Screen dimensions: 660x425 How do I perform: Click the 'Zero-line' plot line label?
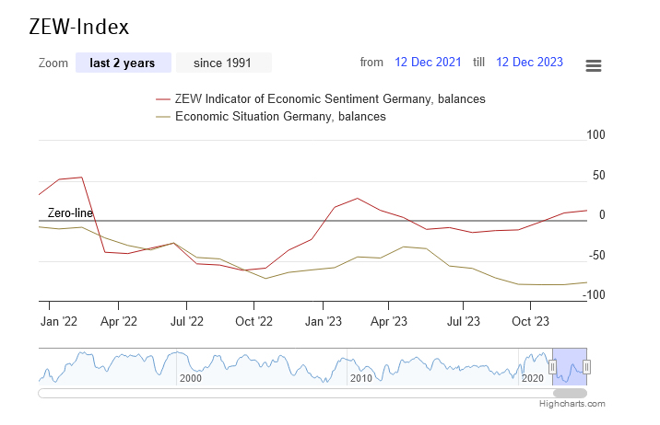click(x=70, y=213)
